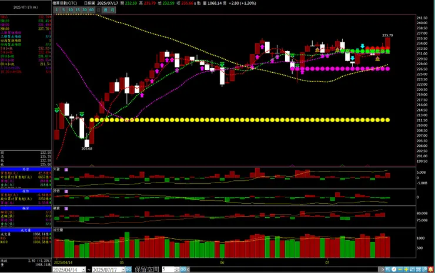Click the open price 232.59 in header
The height and width of the screenshot is (273, 435).
[x=130, y=4]
